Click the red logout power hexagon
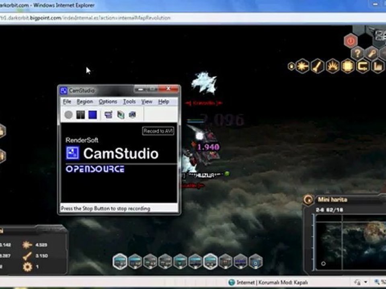This screenshot has height=289, width=386. [x=351, y=41]
